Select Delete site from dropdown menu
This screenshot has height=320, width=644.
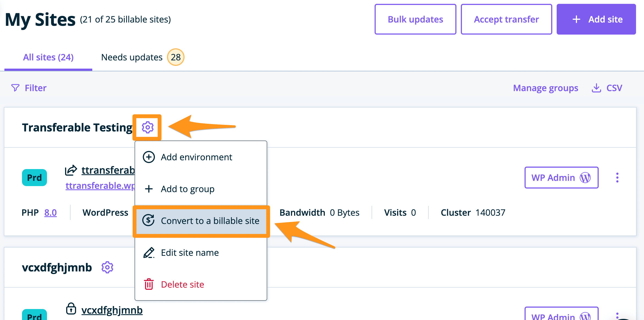(182, 285)
